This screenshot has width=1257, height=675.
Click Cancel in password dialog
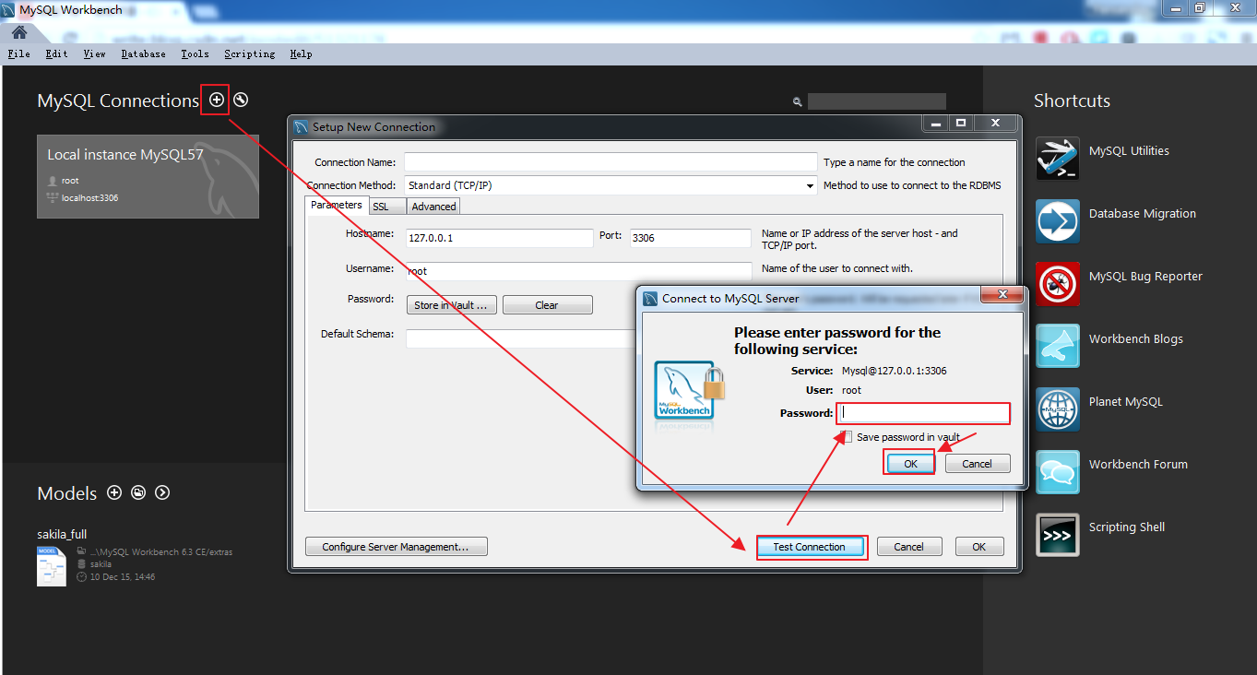pos(978,463)
